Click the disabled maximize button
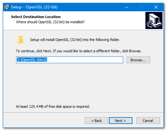The image size is (167, 131). coord(141,7)
